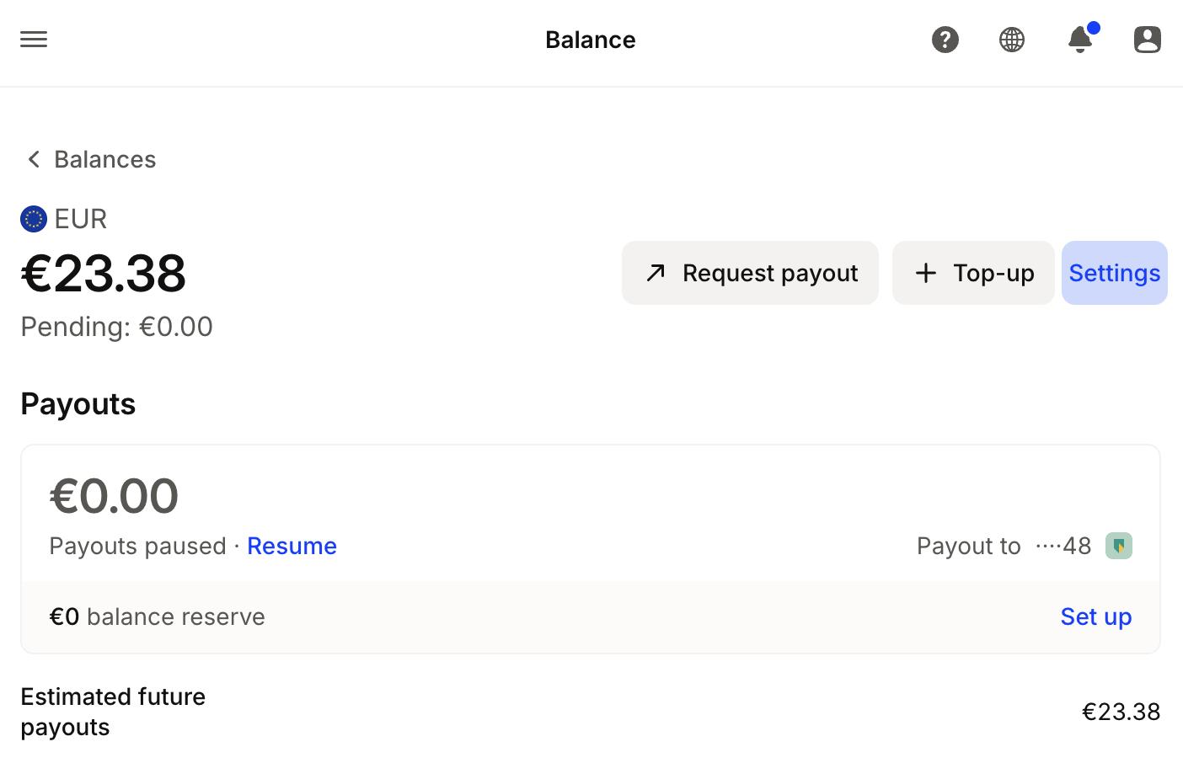This screenshot has width=1183, height=763.
Task: Set up the balance reserve
Action: tap(1095, 616)
